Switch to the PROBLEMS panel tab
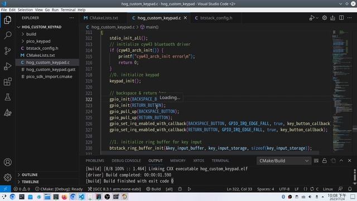Viewport: 357px width, 201px height. coord(95,161)
